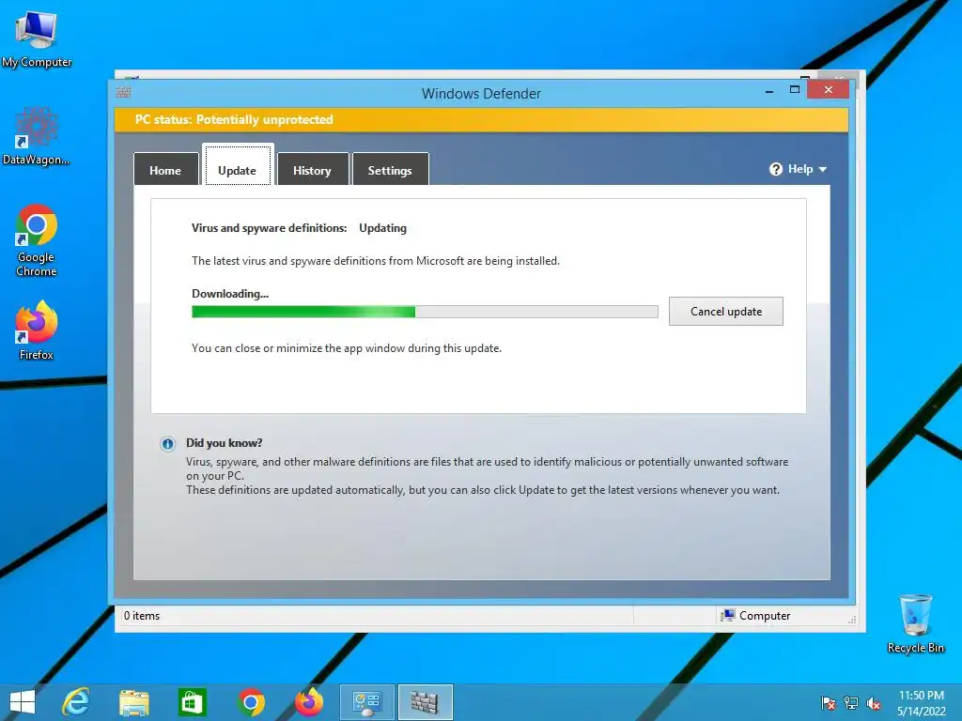962x721 pixels.
Task: Open Internet Explorer from the taskbar
Action: 76,702
